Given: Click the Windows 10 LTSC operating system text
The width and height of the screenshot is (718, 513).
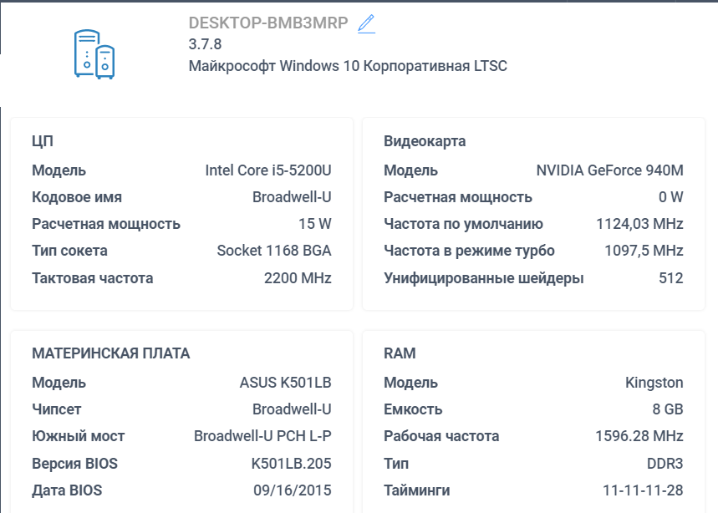Looking at the screenshot, I should (x=348, y=66).
